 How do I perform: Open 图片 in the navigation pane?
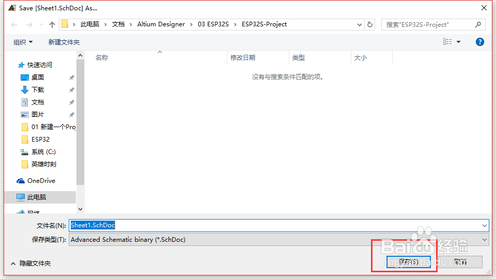[x=38, y=115]
